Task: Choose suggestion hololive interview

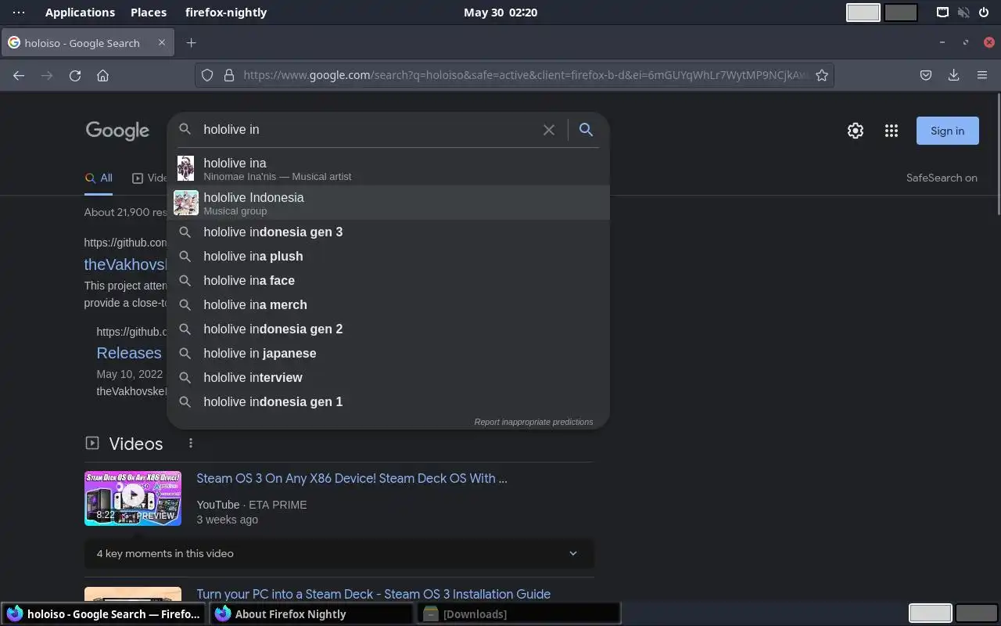Action: point(388,377)
